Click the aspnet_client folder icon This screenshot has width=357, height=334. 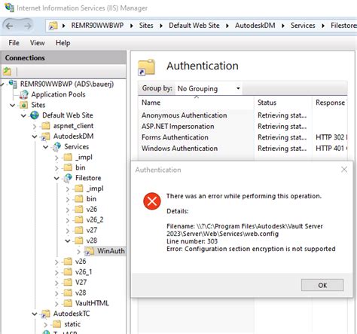(x=46, y=126)
